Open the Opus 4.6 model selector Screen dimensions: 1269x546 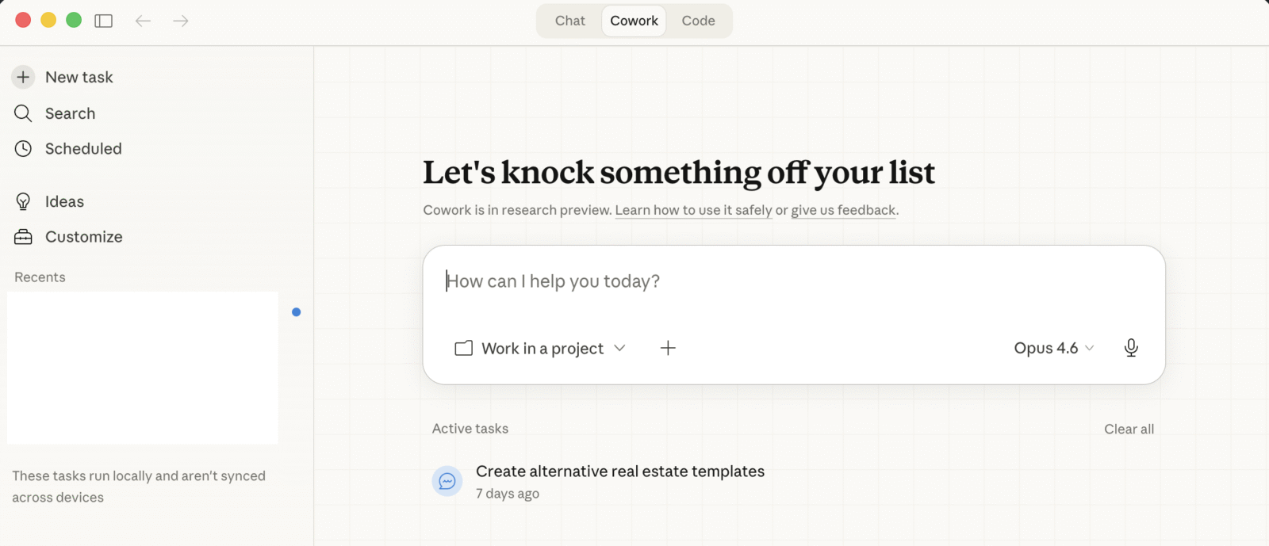pyautogui.click(x=1053, y=348)
